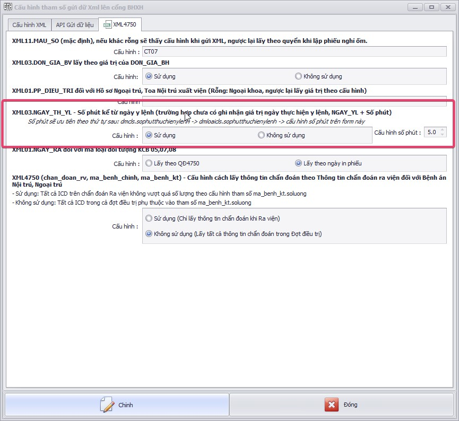The height and width of the screenshot is (421, 459).
Task: Click the XML icon on XML4750 tab
Action: [107, 25]
